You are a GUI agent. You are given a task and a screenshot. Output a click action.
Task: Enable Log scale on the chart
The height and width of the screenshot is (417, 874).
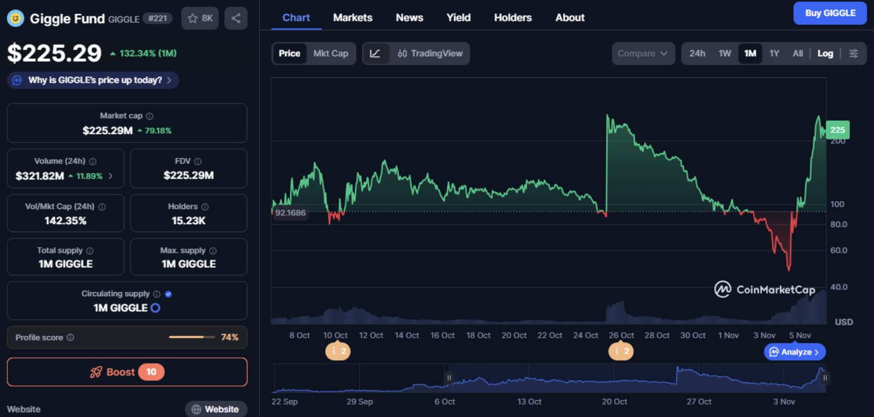825,53
